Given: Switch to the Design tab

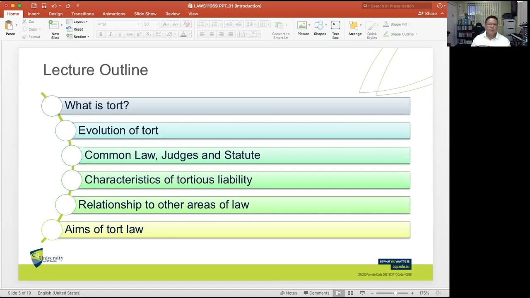Looking at the screenshot, I should 55,14.
